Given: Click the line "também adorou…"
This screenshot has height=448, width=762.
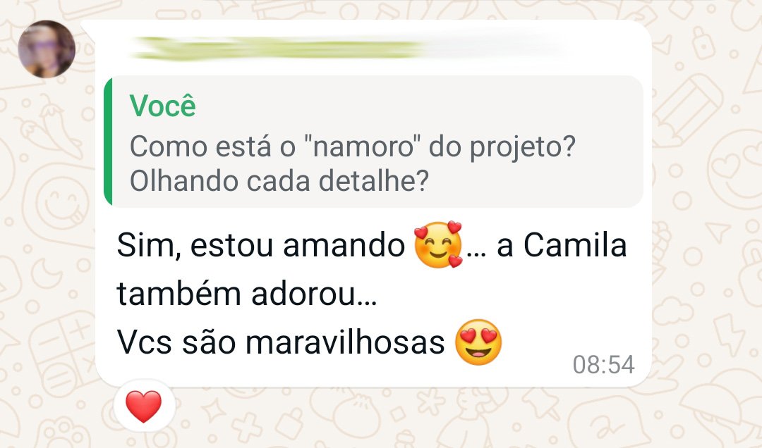Looking at the screenshot, I should (x=247, y=294).
